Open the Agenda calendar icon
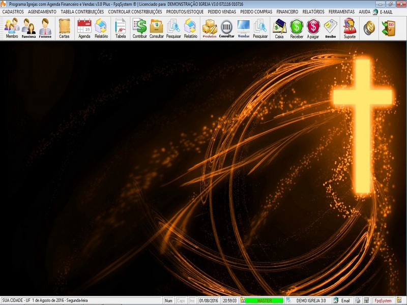Image resolution: width=407 pixels, height=305 pixels. (84, 28)
